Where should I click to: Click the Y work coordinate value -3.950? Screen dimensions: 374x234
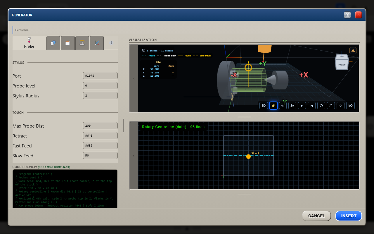click(155, 72)
